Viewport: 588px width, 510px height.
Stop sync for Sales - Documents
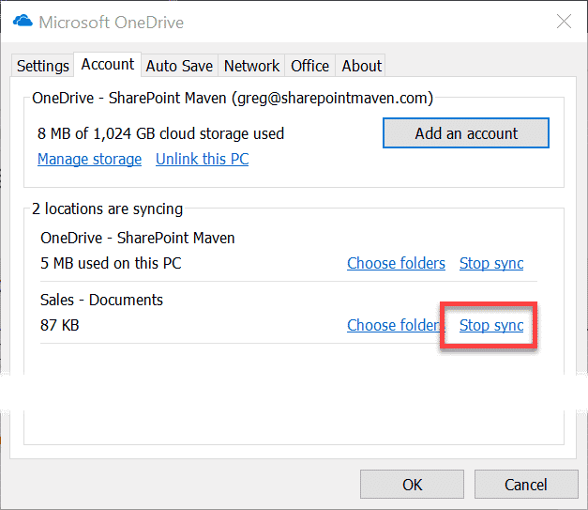pyautogui.click(x=491, y=325)
